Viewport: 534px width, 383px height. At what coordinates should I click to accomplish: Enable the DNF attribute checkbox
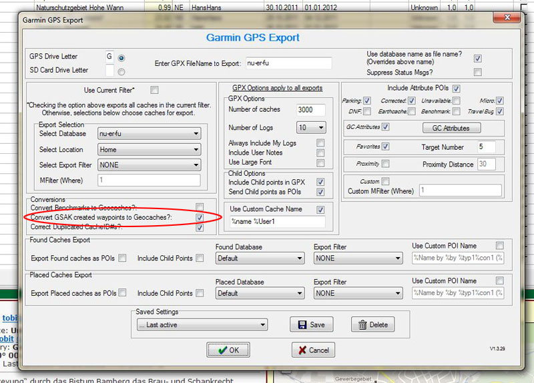click(x=366, y=111)
